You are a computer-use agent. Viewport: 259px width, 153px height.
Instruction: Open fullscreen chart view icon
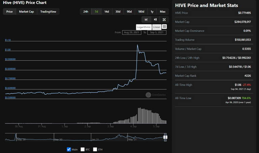click(x=164, y=20)
